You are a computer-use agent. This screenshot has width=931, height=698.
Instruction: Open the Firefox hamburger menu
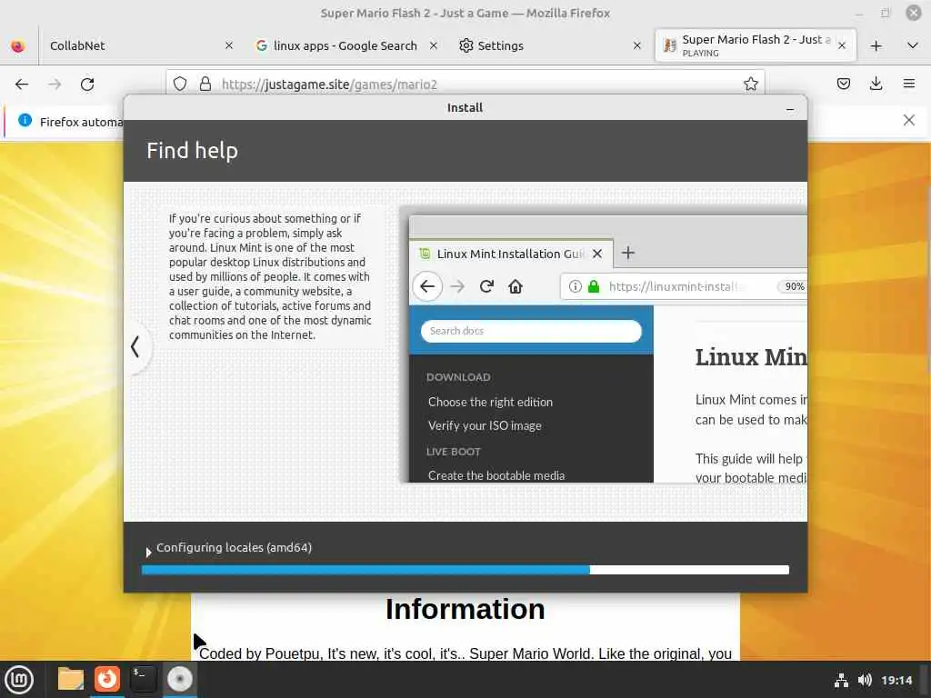coord(909,84)
